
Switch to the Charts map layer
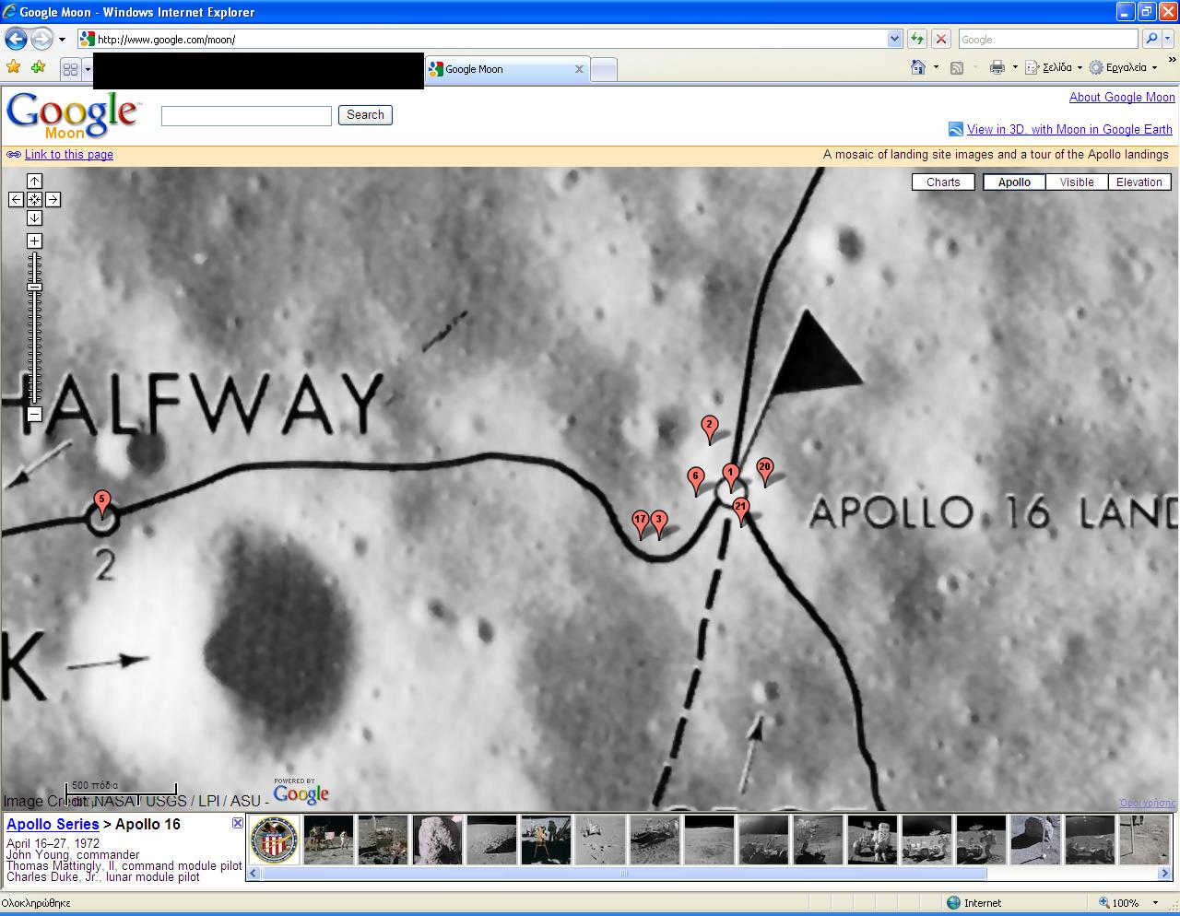coord(943,182)
